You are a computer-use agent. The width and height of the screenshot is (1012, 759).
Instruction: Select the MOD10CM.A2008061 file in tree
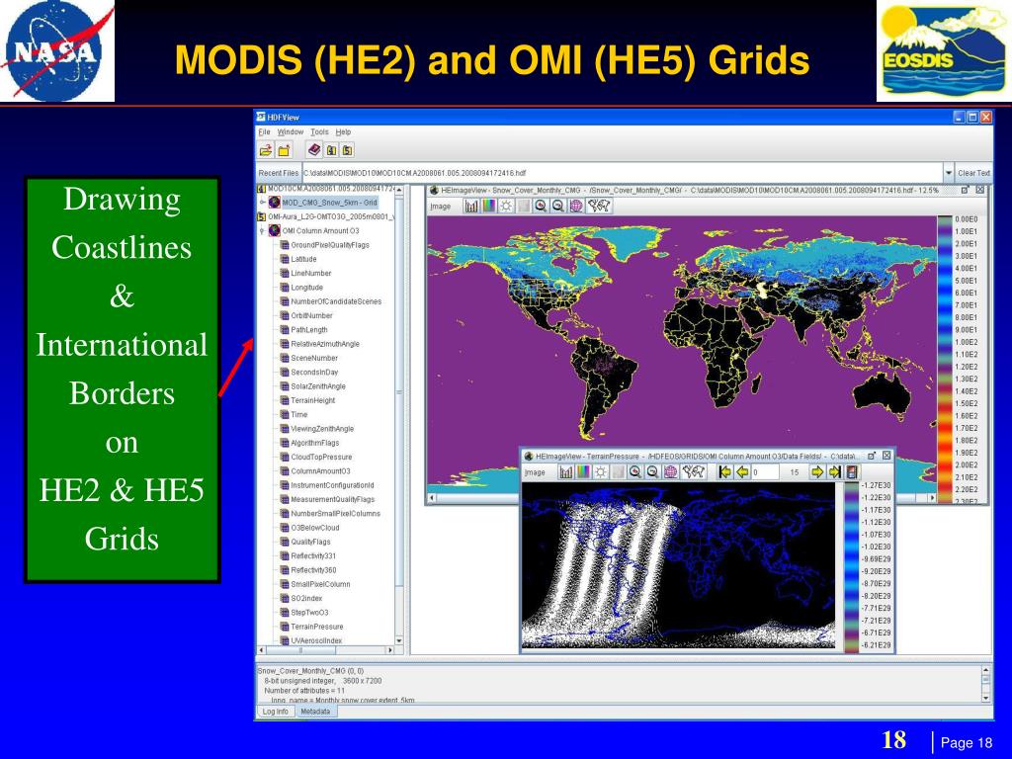coord(330,189)
